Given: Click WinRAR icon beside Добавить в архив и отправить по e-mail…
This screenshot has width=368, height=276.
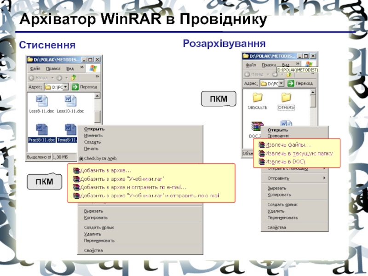Looking at the screenshot, I should pyautogui.click(x=76, y=187).
